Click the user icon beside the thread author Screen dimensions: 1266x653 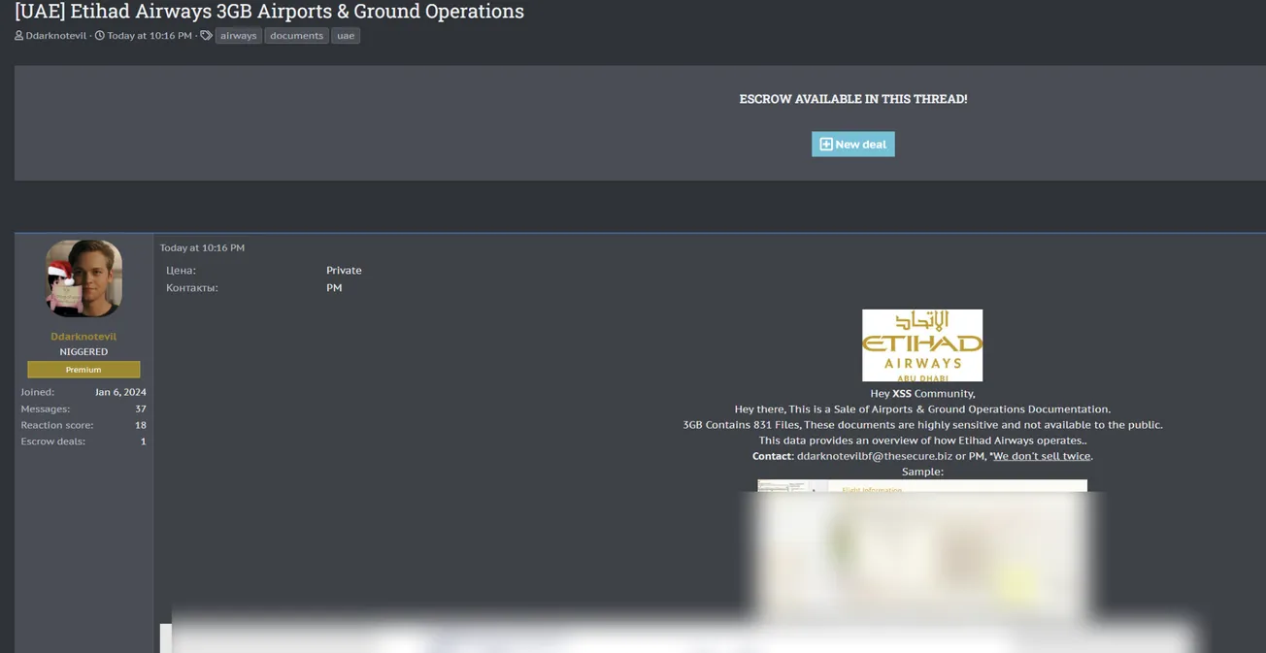click(18, 36)
